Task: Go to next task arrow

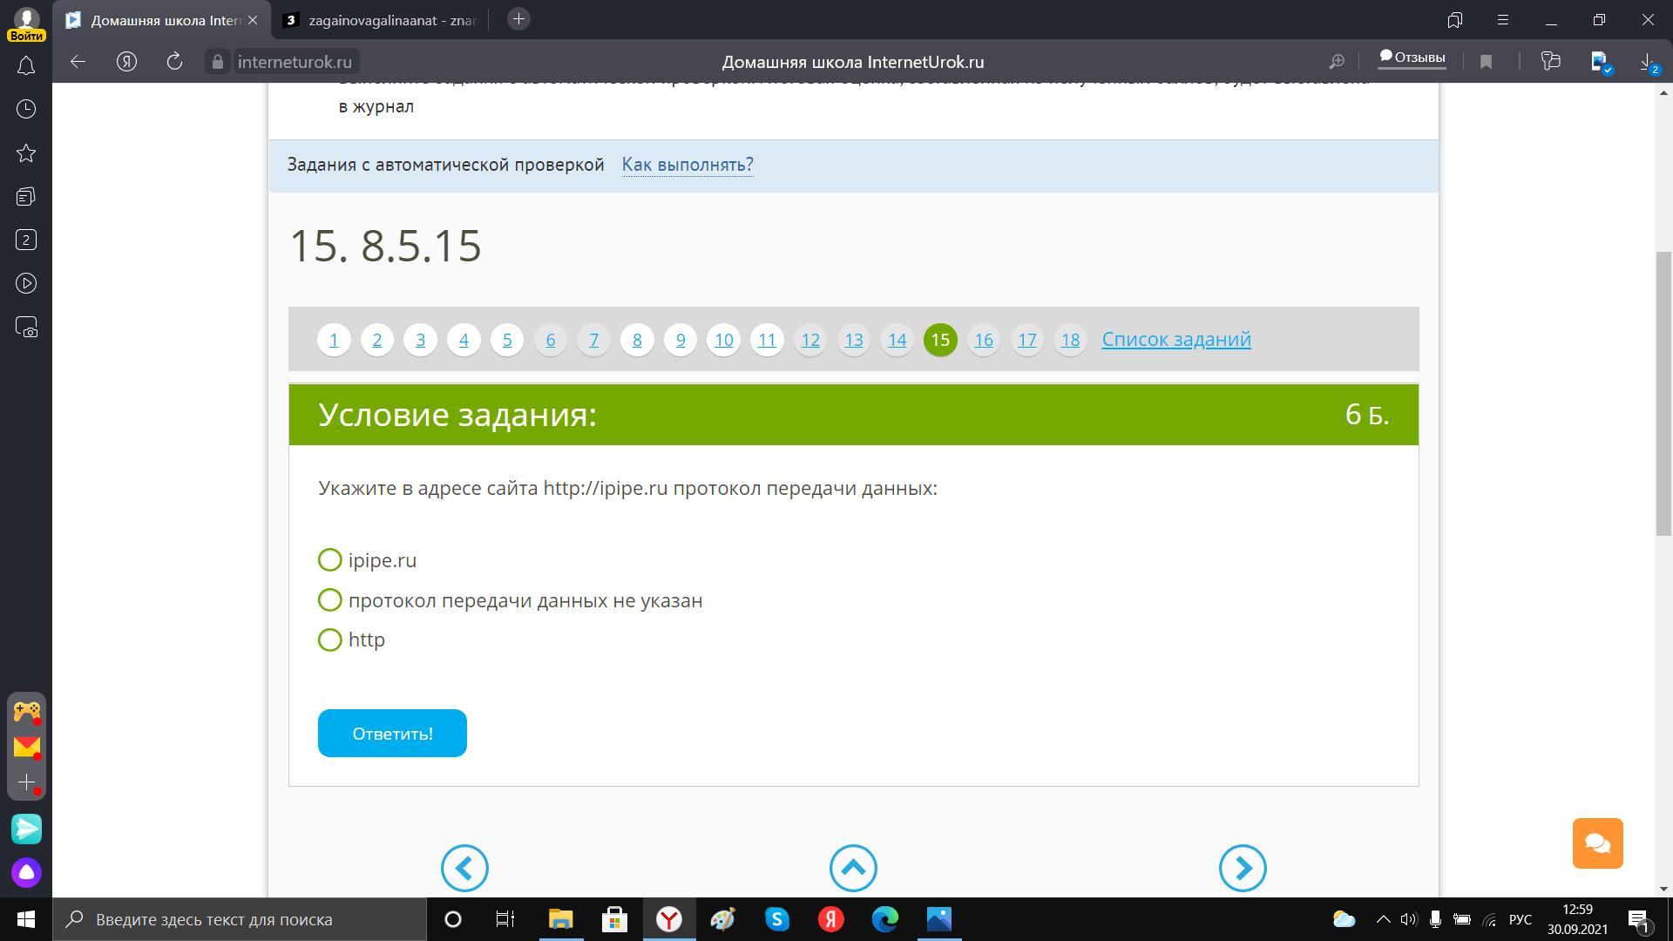Action: point(1242,868)
